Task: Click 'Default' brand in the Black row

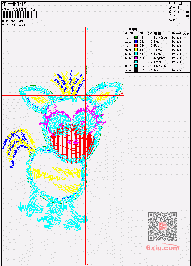Action: [177, 70]
